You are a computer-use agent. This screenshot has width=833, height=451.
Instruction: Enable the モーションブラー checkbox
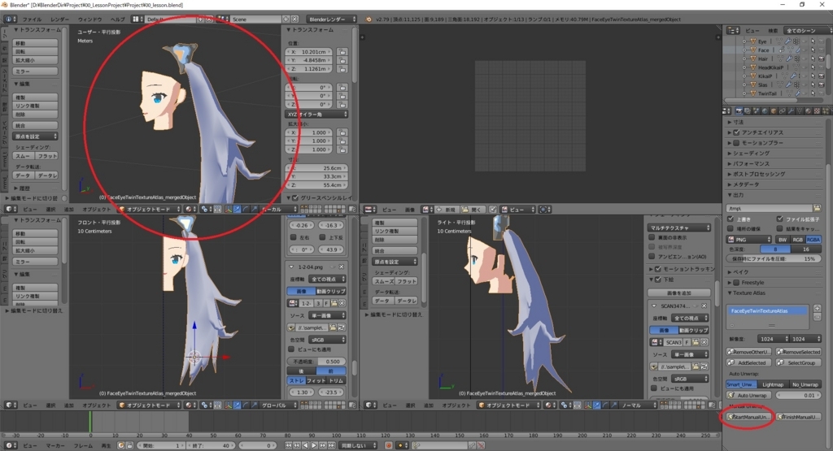tap(736, 143)
